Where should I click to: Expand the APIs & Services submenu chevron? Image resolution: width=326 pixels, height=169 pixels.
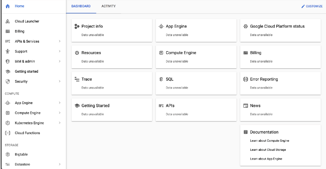(59, 41)
